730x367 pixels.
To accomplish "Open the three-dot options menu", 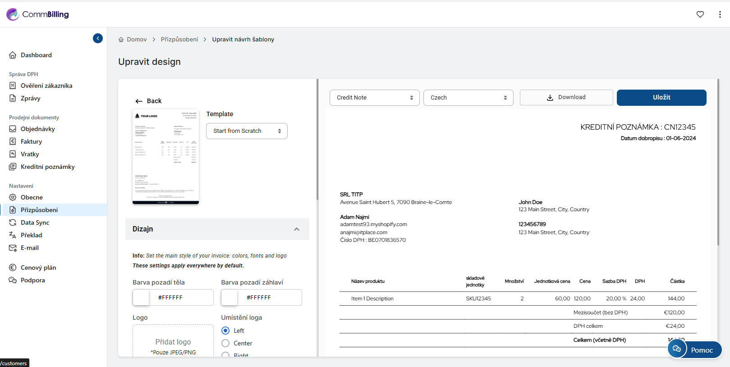I will pyautogui.click(x=720, y=14).
